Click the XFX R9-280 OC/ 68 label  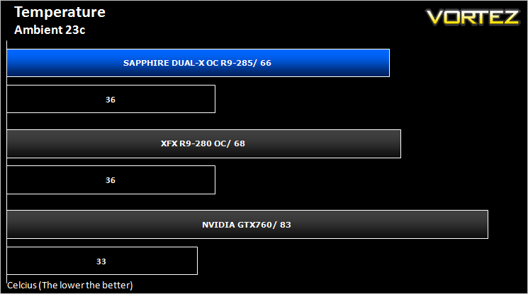point(203,143)
